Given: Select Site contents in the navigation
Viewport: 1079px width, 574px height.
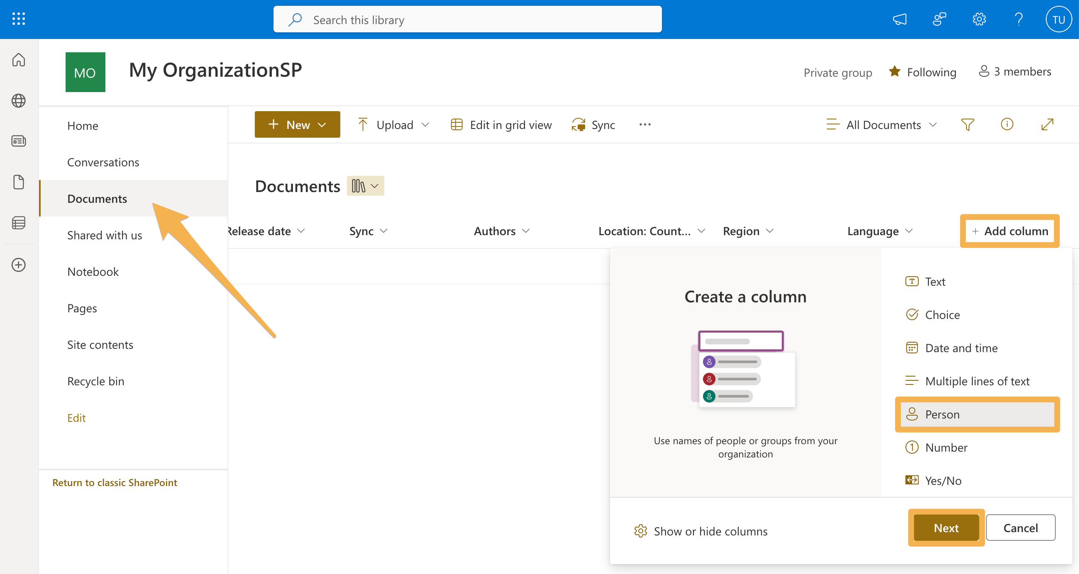Looking at the screenshot, I should (x=100, y=345).
